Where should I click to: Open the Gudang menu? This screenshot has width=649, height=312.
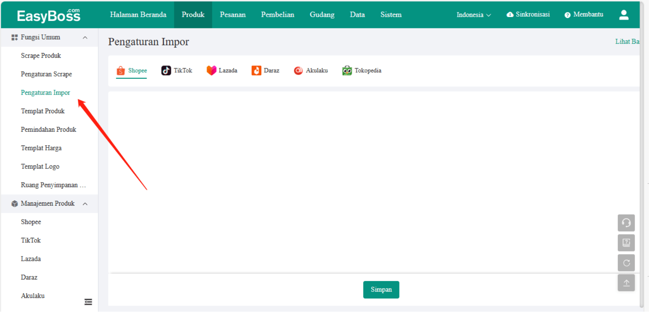(322, 15)
